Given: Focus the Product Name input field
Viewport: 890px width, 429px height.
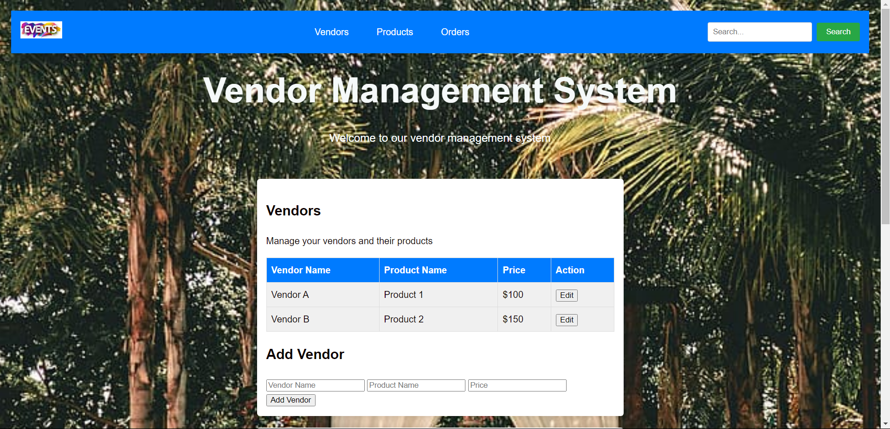Looking at the screenshot, I should tap(416, 385).
